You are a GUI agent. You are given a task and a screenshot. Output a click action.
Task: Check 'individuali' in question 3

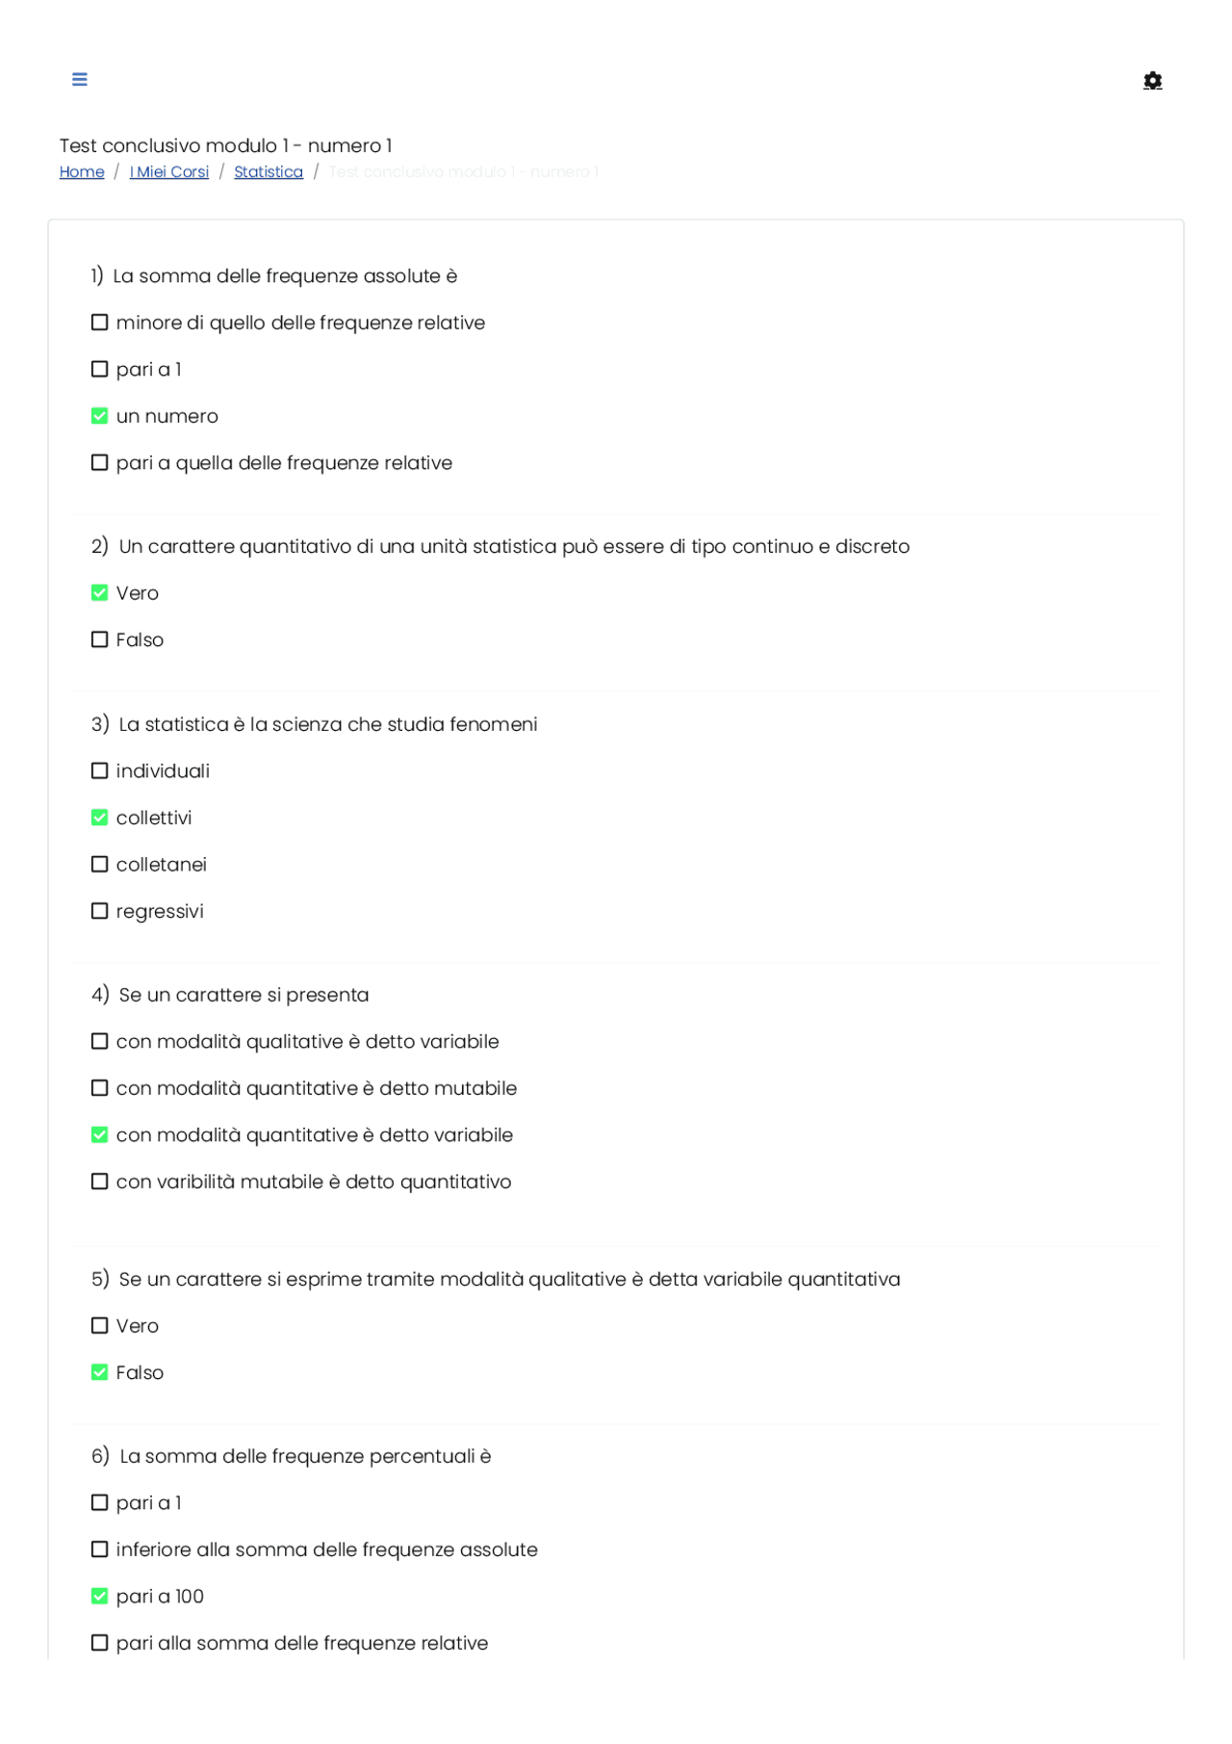(99, 769)
